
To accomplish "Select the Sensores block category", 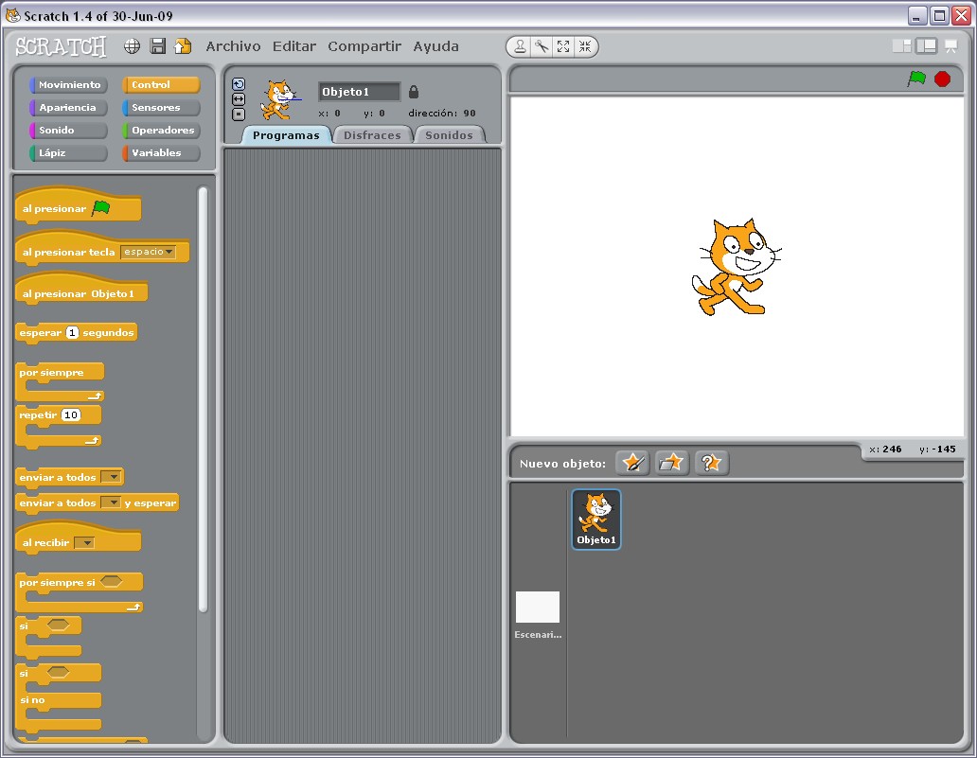I will tap(161, 107).
